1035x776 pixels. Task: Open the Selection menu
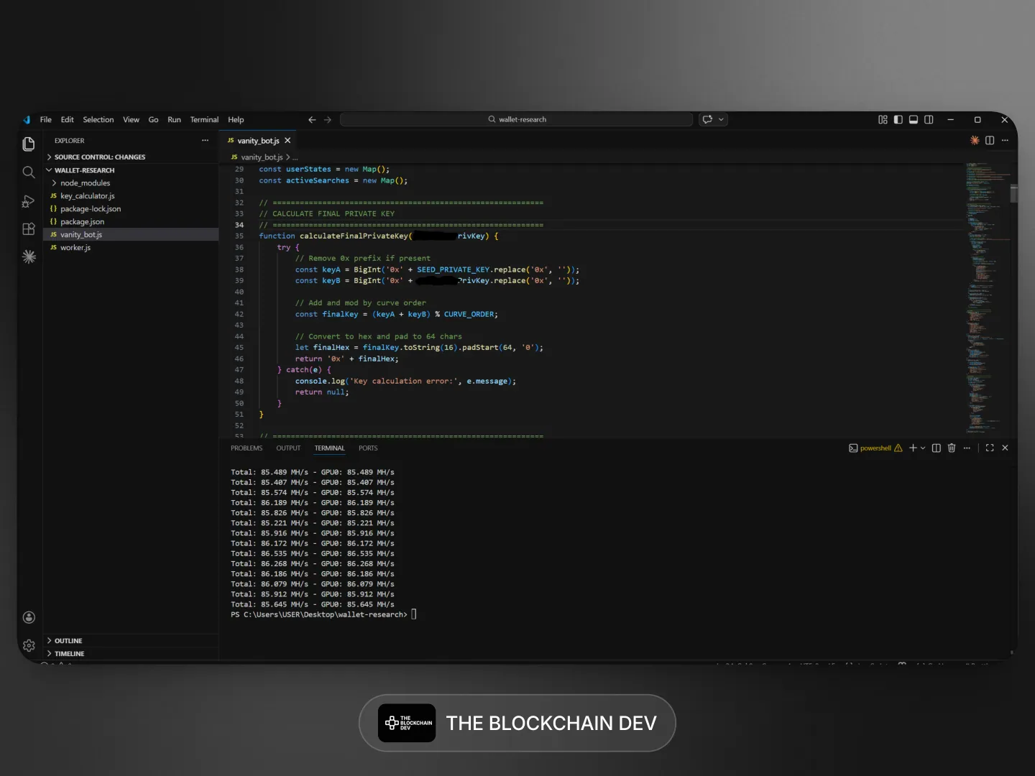[98, 120]
